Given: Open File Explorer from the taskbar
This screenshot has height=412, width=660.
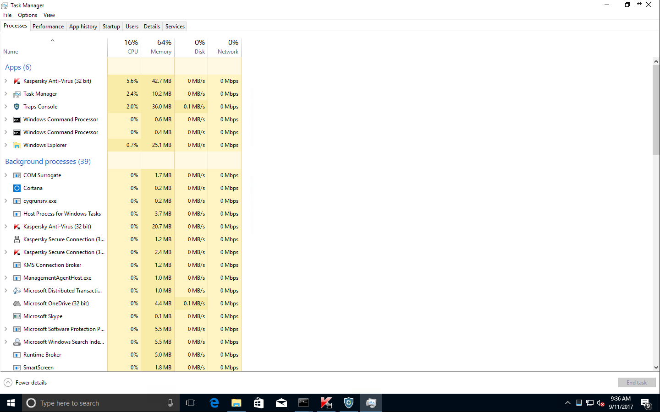Looking at the screenshot, I should click(x=236, y=403).
